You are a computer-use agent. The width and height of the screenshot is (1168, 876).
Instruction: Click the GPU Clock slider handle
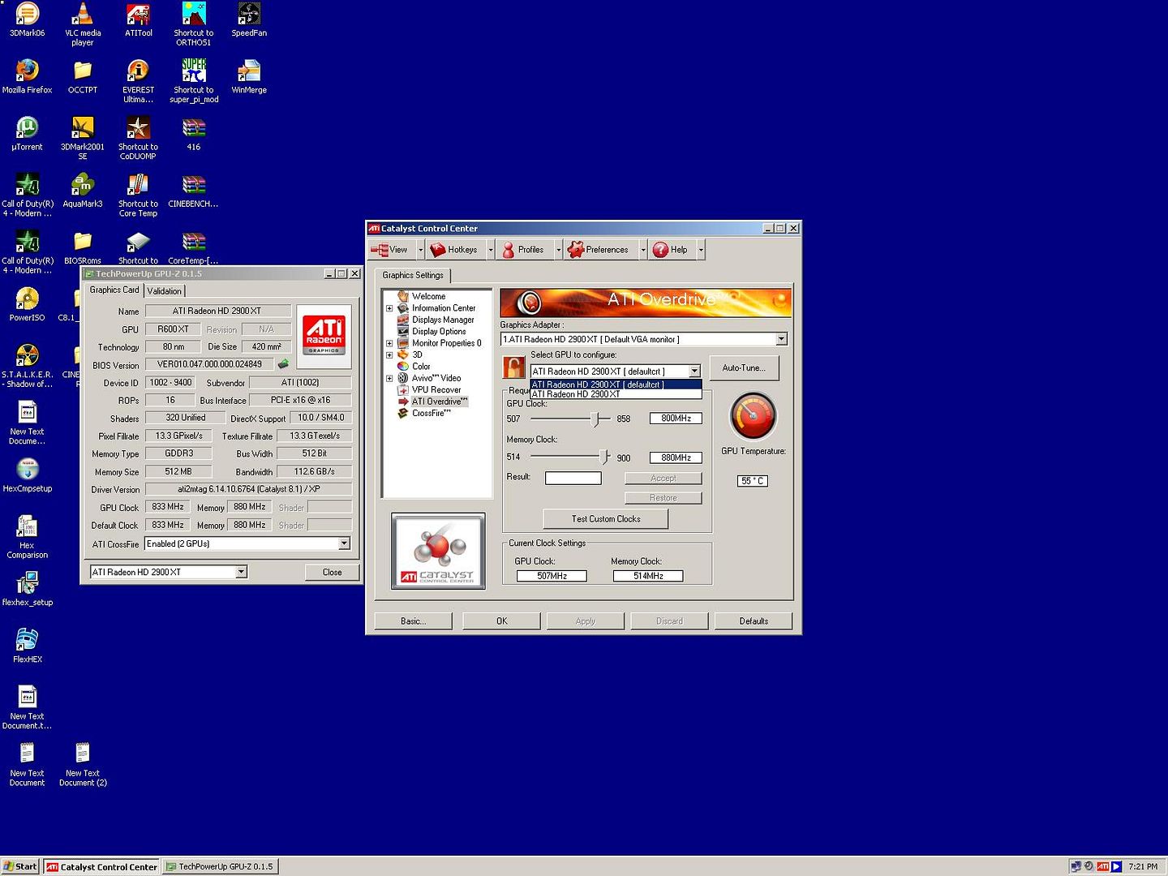click(595, 419)
